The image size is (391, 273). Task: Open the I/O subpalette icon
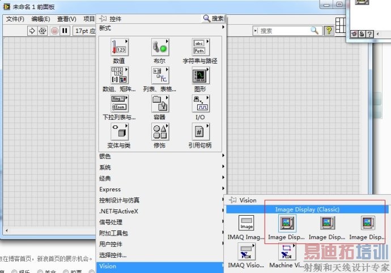201,104
